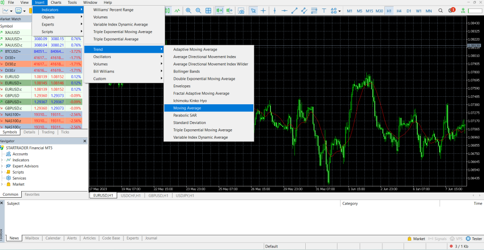
Task: Click the search magnifier icon
Action: point(441,11)
